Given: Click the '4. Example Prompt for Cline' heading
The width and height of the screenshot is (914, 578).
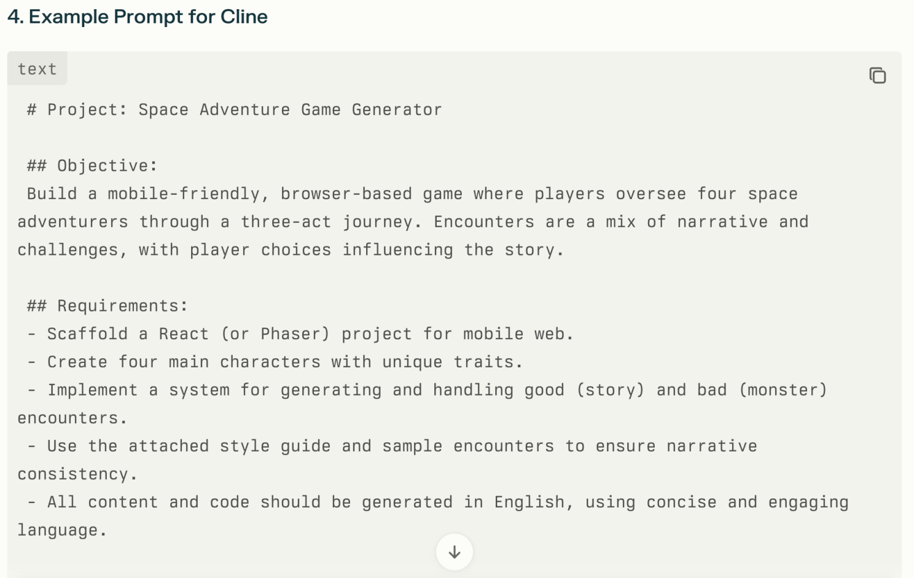Looking at the screenshot, I should (138, 17).
